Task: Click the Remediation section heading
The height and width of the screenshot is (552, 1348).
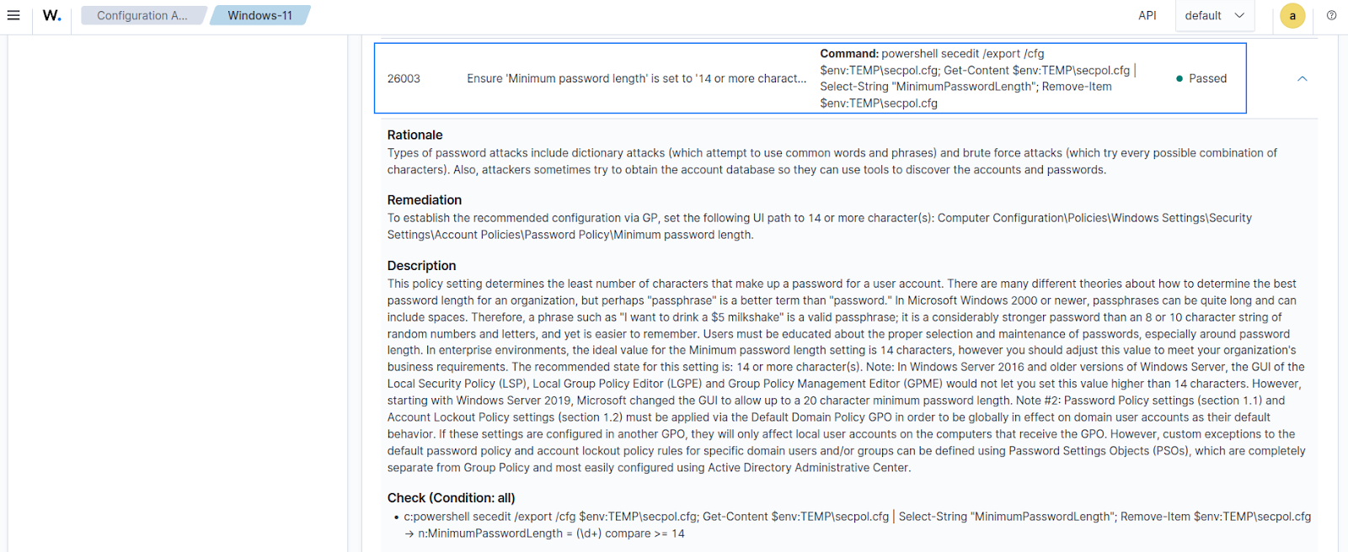Action: click(424, 199)
